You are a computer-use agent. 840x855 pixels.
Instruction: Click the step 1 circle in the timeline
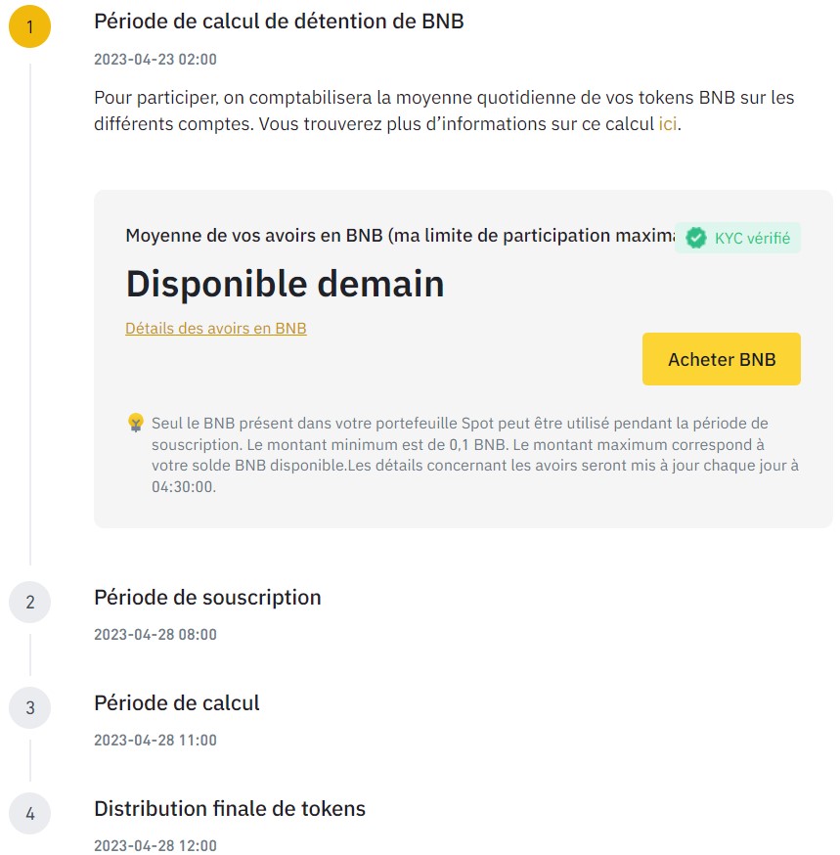pyautogui.click(x=29, y=27)
